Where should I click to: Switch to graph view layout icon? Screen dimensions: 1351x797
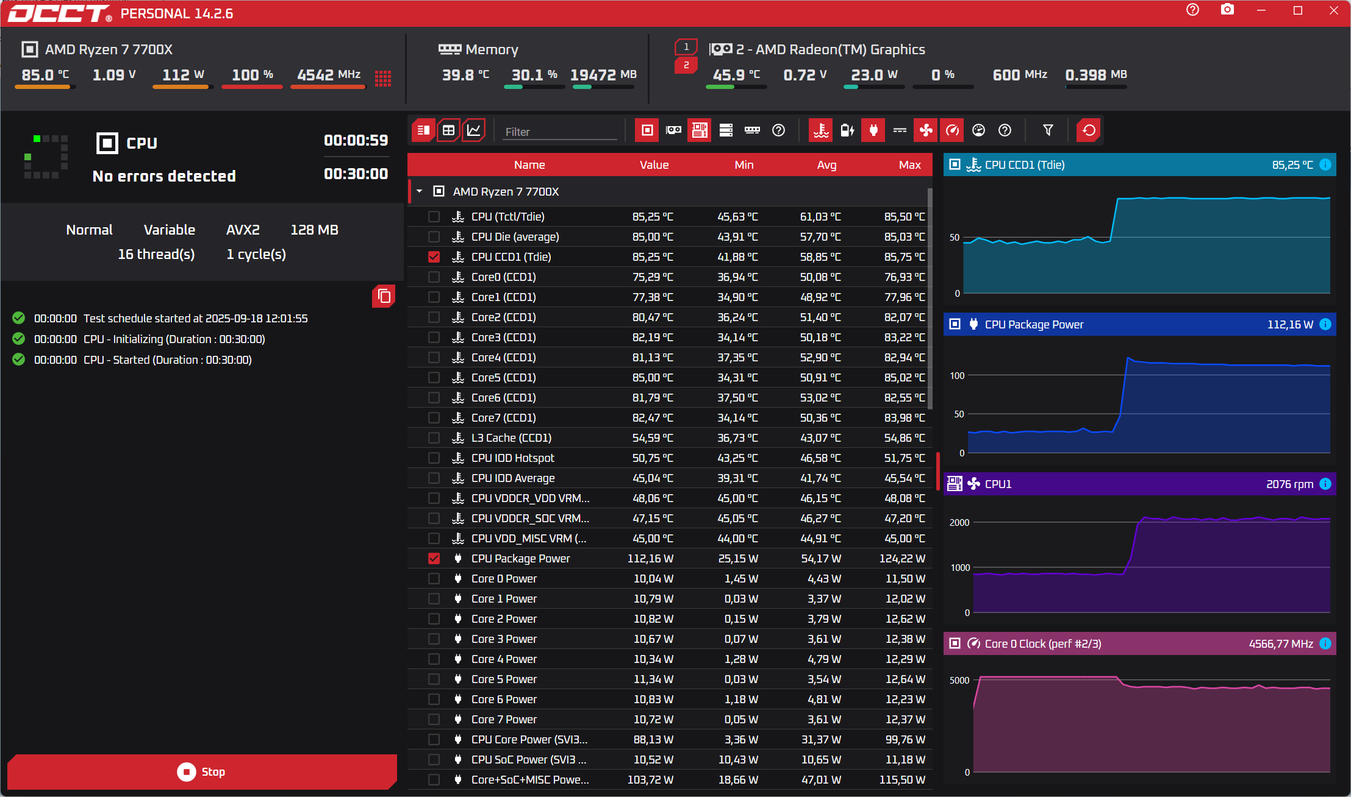pos(474,130)
